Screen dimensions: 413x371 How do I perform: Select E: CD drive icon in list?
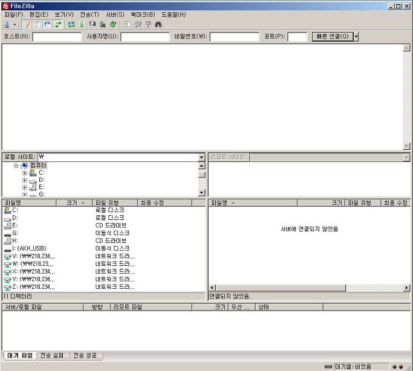coord(8,225)
